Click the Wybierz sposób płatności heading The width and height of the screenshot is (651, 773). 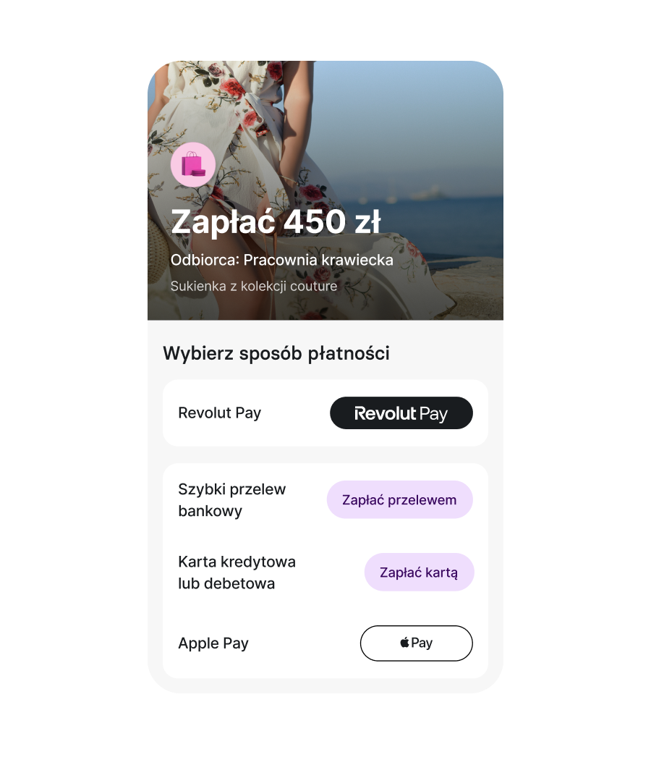coord(276,353)
